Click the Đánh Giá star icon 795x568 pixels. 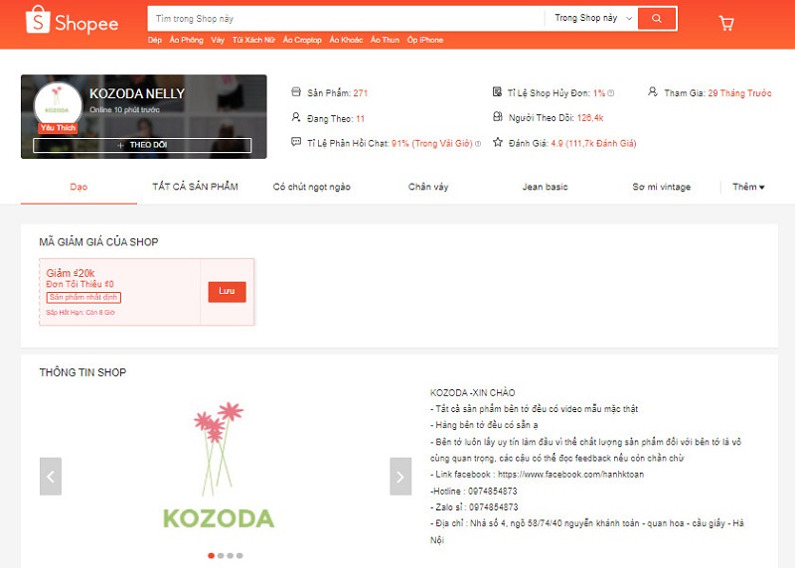(498, 142)
